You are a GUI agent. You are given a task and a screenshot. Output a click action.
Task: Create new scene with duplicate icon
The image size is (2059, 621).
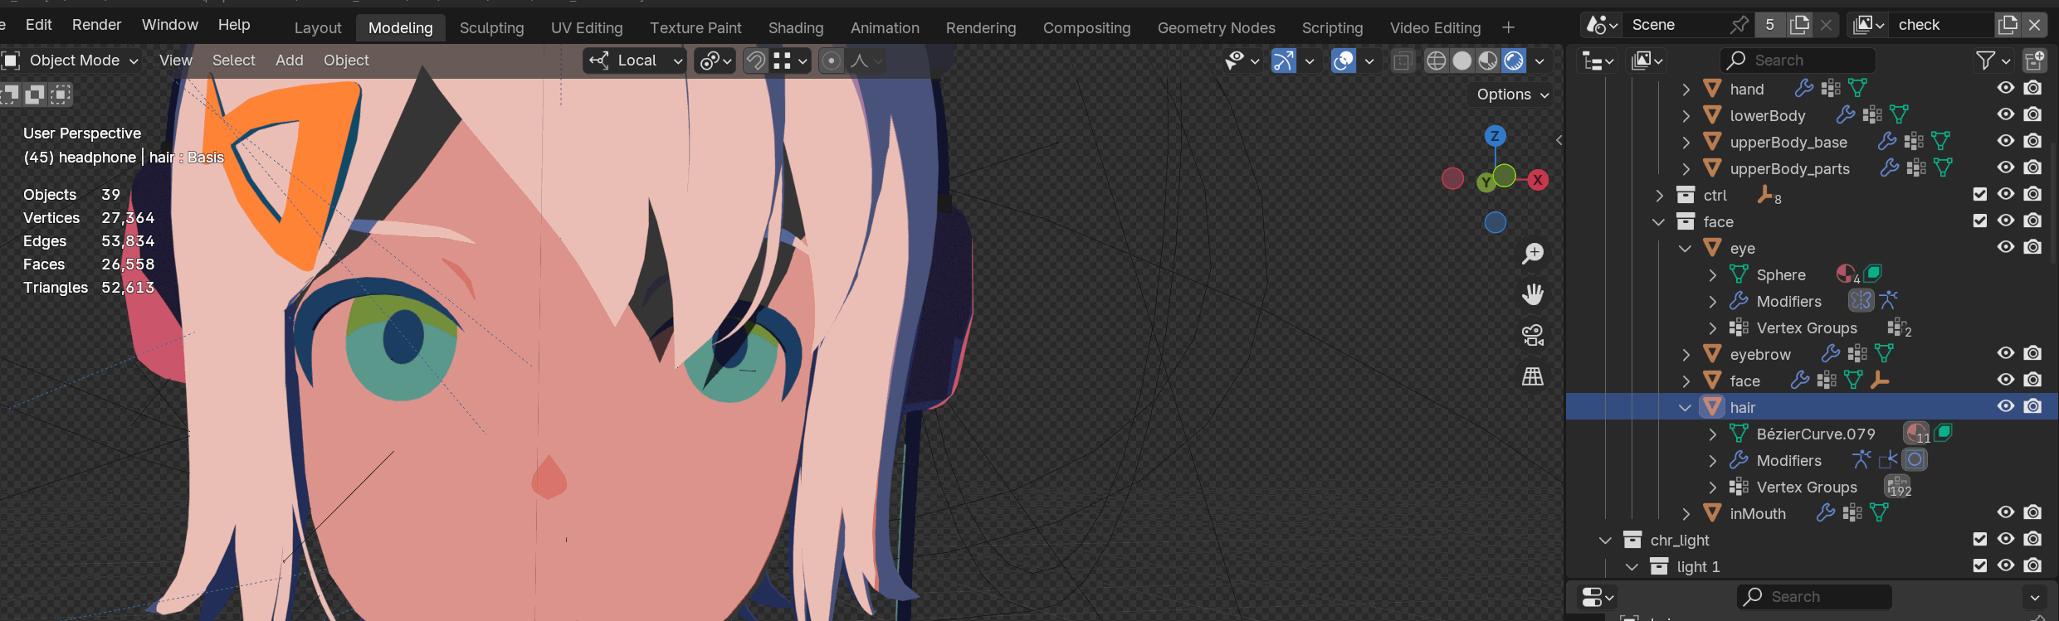click(x=1799, y=25)
